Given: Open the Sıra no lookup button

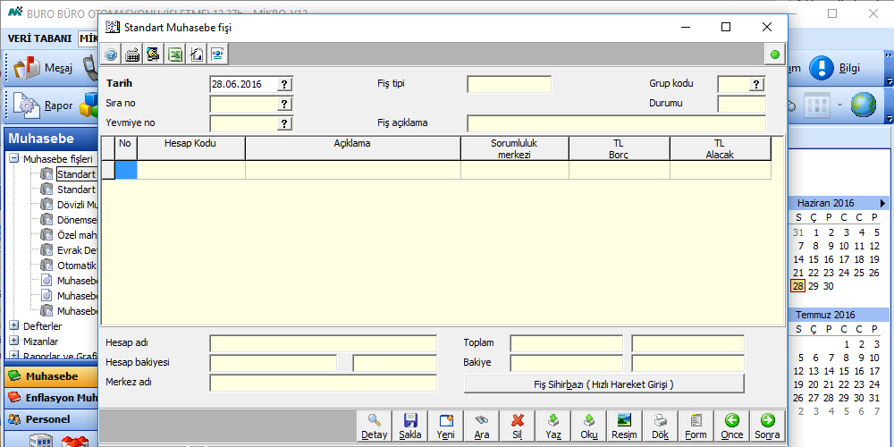Looking at the screenshot, I should tap(285, 104).
